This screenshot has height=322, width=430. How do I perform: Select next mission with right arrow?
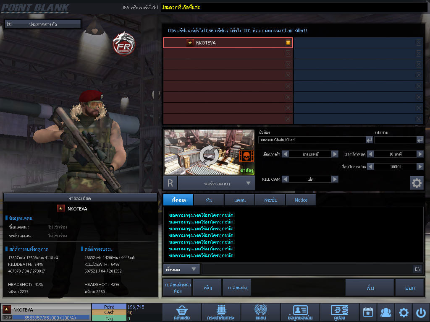click(335, 154)
